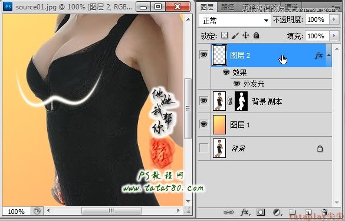345x221 pixels.
Task: Switch to the 路径 tab
Action: pyautogui.click(x=228, y=7)
